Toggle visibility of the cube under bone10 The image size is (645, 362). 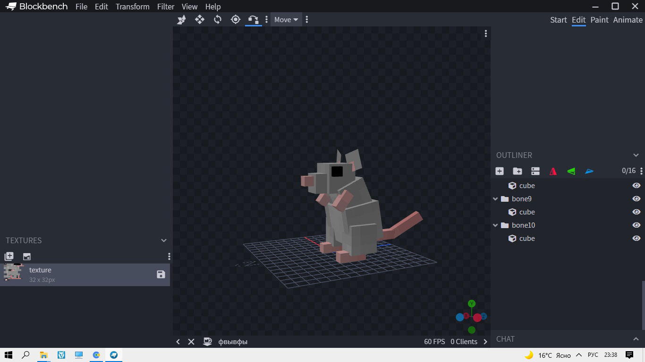(x=636, y=239)
